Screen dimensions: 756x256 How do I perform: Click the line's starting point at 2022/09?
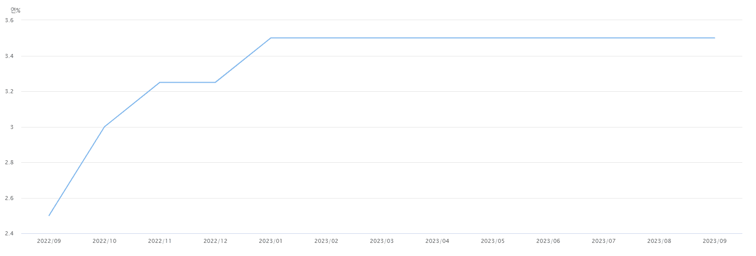[x=49, y=216]
